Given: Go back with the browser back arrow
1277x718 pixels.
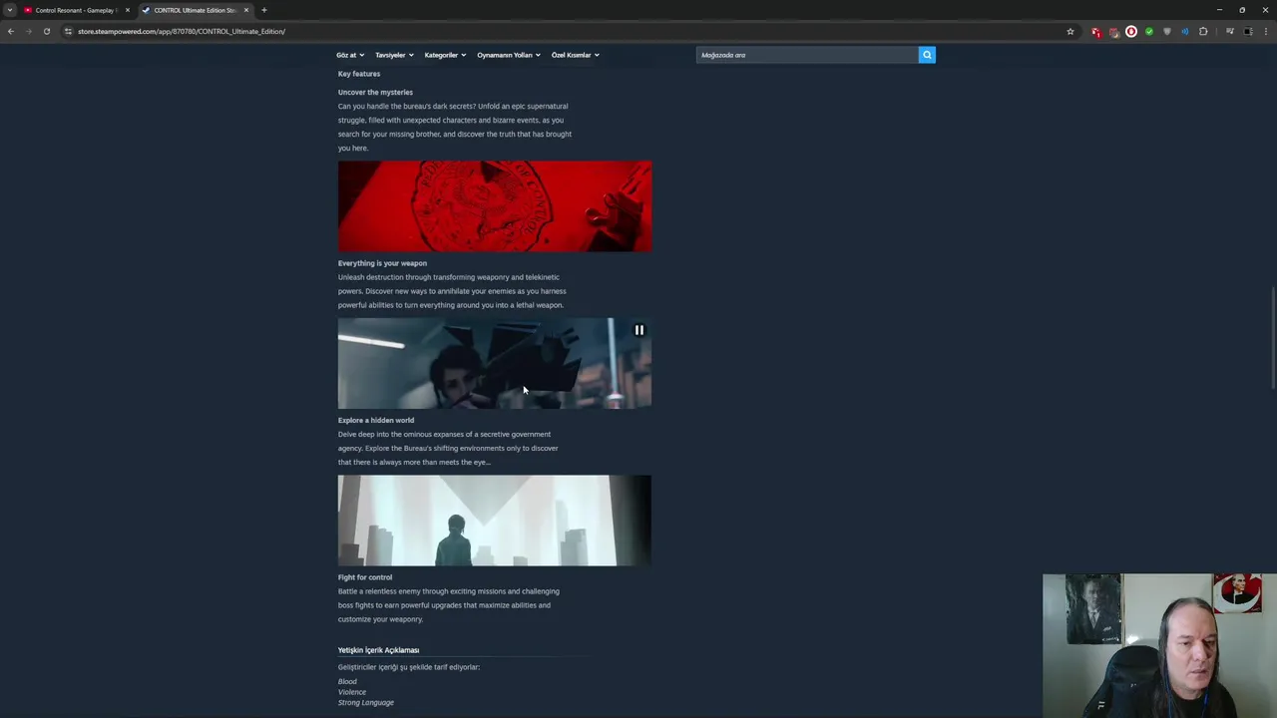Looking at the screenshot, I should pyautogui.click(x=10, y=31).
